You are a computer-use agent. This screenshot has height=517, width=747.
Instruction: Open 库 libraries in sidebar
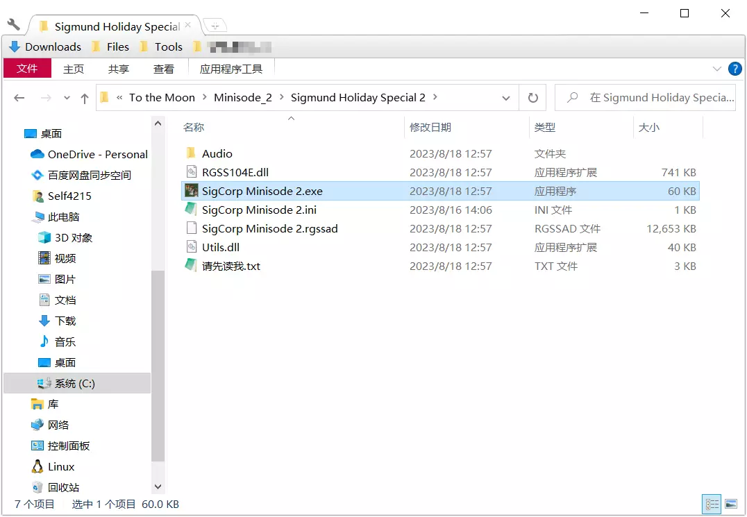point(45,404)
